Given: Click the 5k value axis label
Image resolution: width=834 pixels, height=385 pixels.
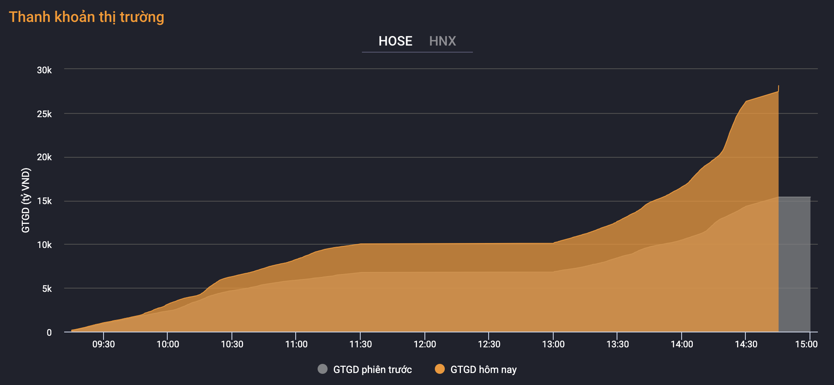Looking at the screenshot, I should 47,289.
